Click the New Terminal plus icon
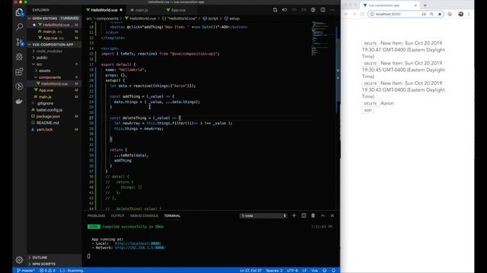Screen dimensions: 487x273 [294, 215]
